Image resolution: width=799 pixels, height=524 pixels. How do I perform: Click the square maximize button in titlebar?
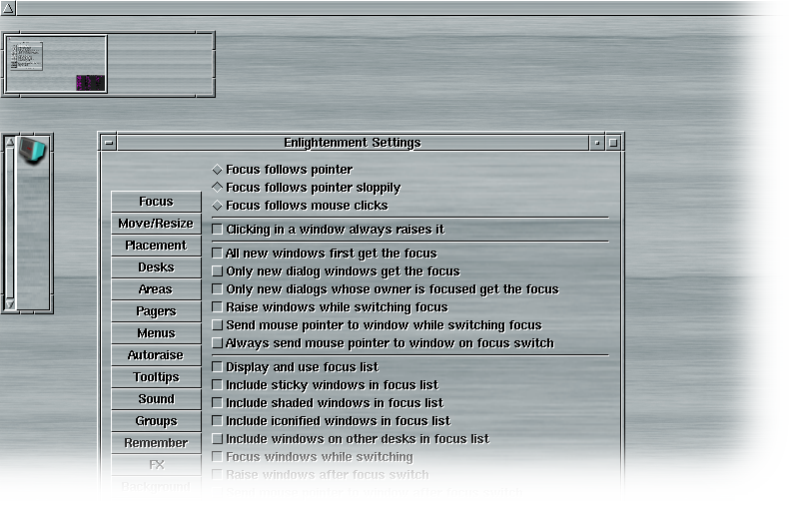pos(613,143)
